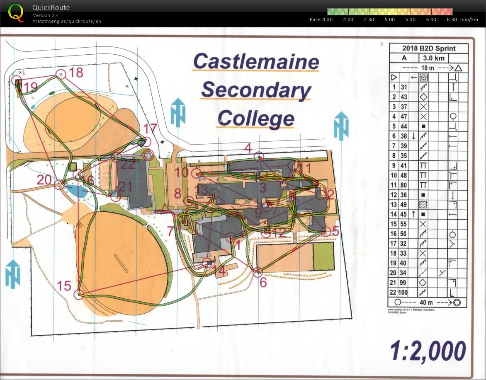The width and height of the screenshot is (486, 380).
Task: Select control circle 18 on the map
Action: point(61,74)
